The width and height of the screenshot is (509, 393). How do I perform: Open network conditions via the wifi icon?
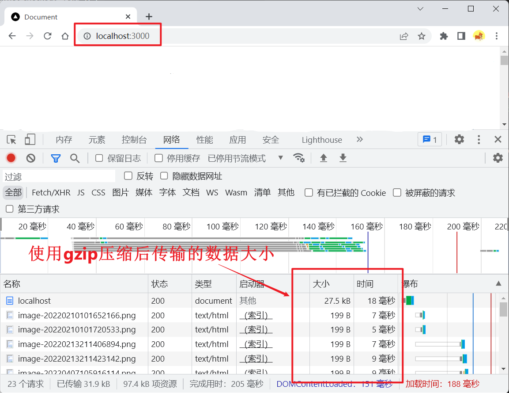tap(299, 158)
